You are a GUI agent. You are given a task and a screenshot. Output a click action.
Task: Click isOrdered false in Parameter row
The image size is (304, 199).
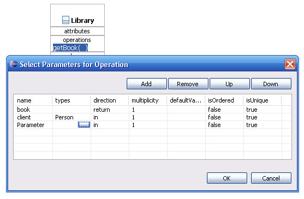click(x=214, y=125)
